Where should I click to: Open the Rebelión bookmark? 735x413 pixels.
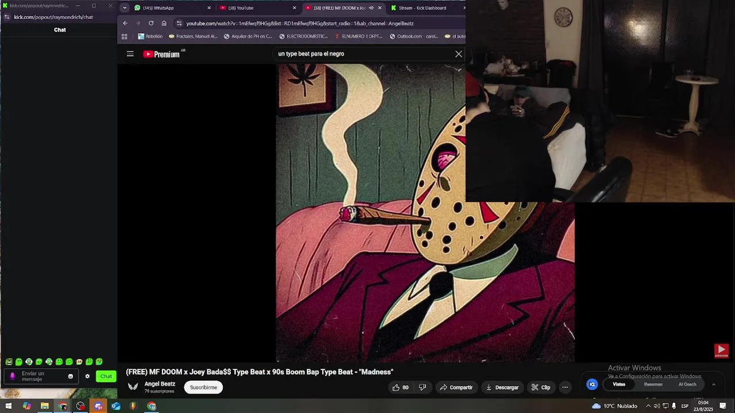coord(150,37)
